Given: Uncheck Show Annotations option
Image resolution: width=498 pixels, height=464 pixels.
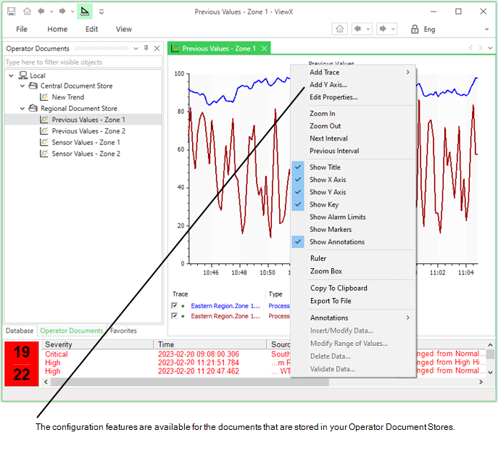Looking at the screenshot, I should (x=336, y=242).
